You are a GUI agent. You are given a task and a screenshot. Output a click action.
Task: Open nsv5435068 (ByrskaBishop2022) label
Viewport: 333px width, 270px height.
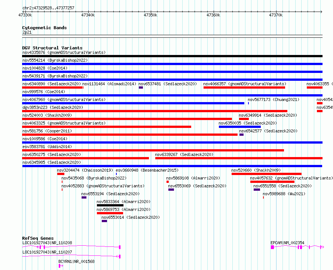click(x=94, y=178)
